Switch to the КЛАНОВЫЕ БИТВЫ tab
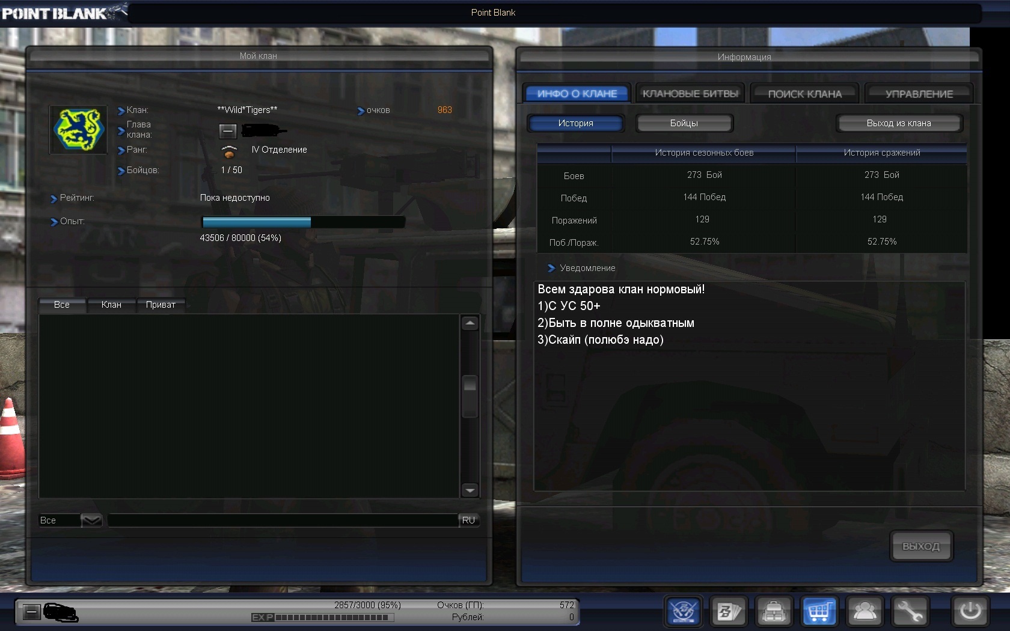The height and width of the screenshot is (631, 1010). coord(690,94)
